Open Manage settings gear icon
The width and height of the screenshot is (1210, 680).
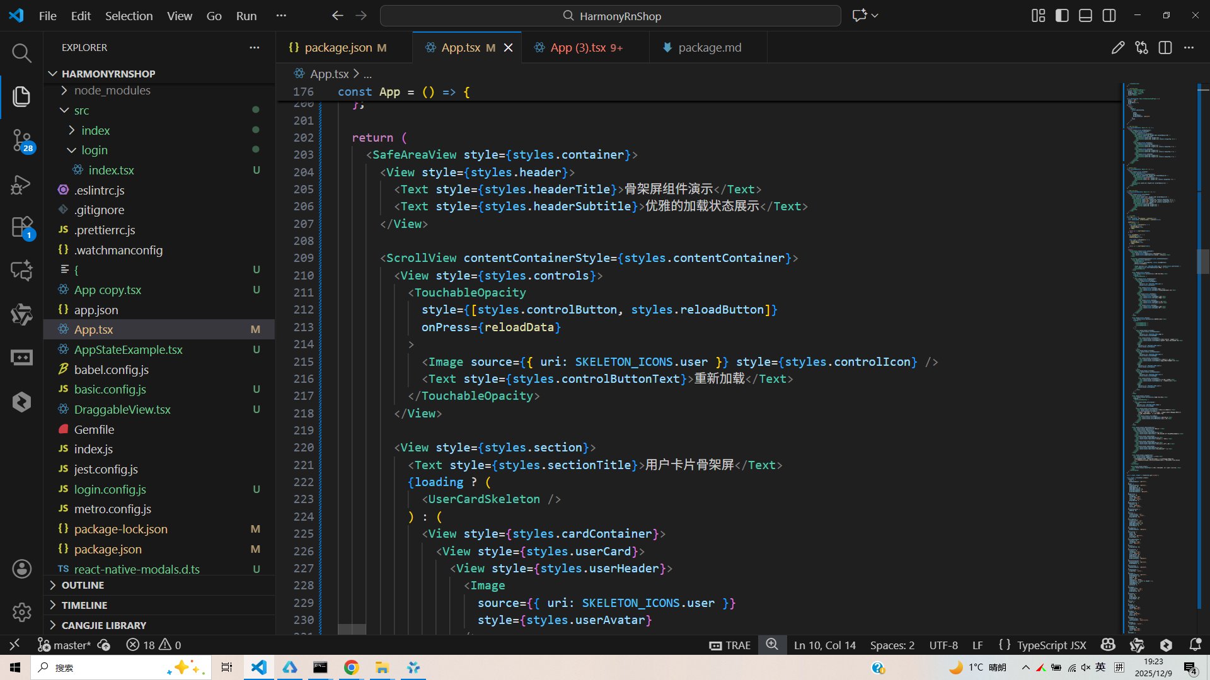tap(21, 612)
